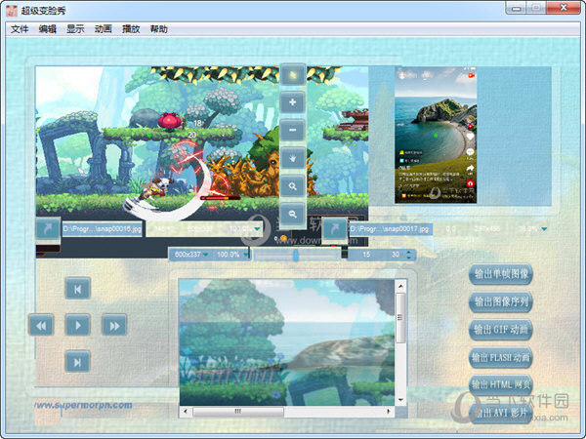Close the 超级变脸秀 window
Screen dimensions: 586x439
[x=564, y=8]
